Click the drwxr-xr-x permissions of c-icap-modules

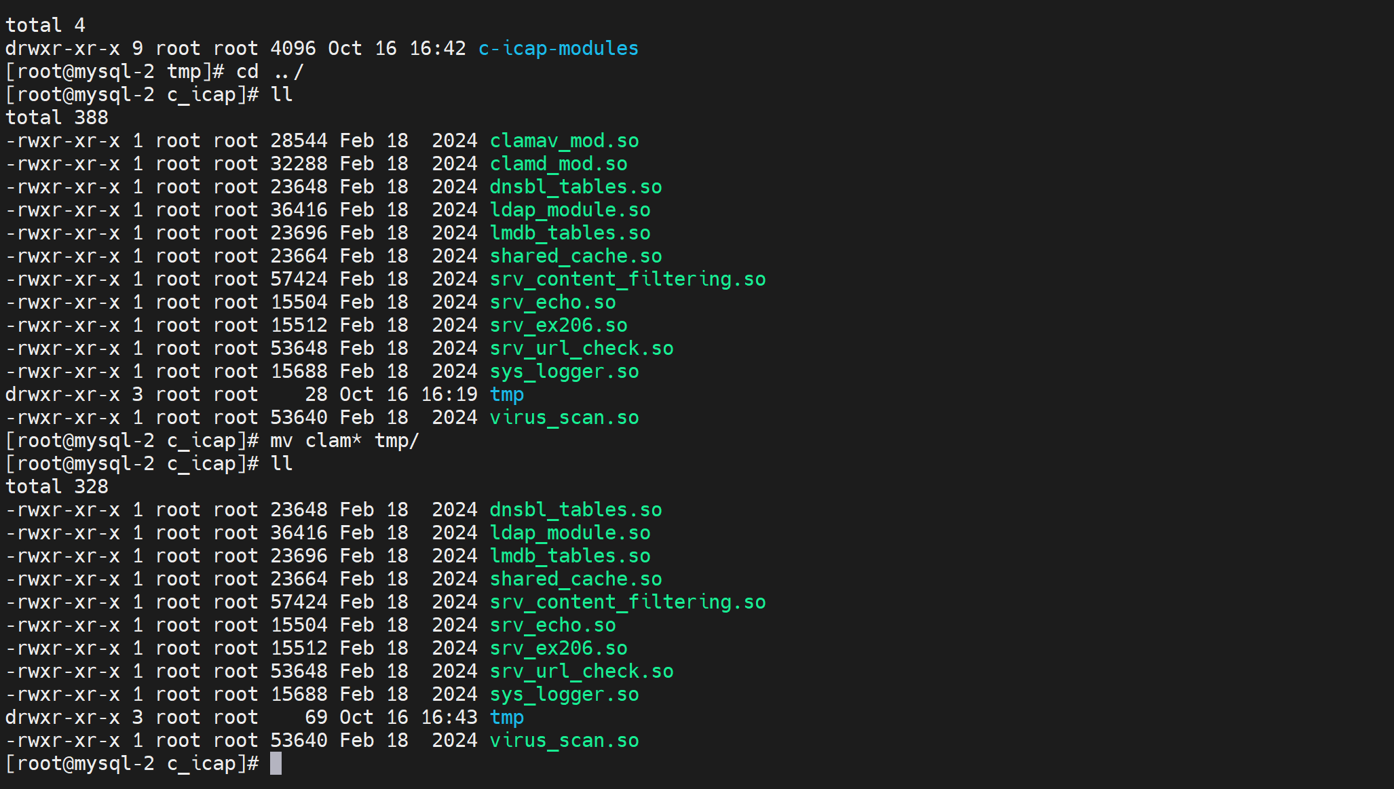[62, 49]
